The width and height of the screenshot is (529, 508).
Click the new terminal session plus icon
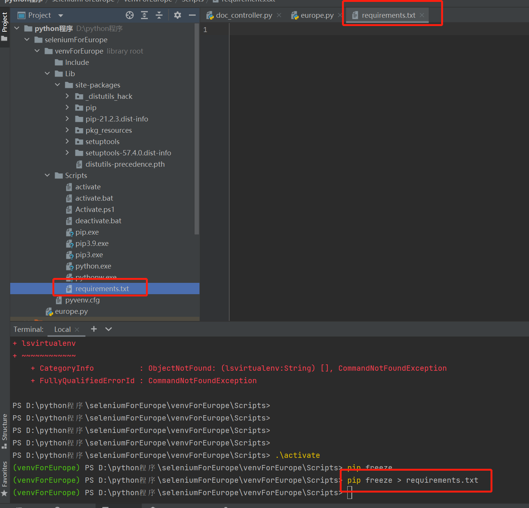94,329
